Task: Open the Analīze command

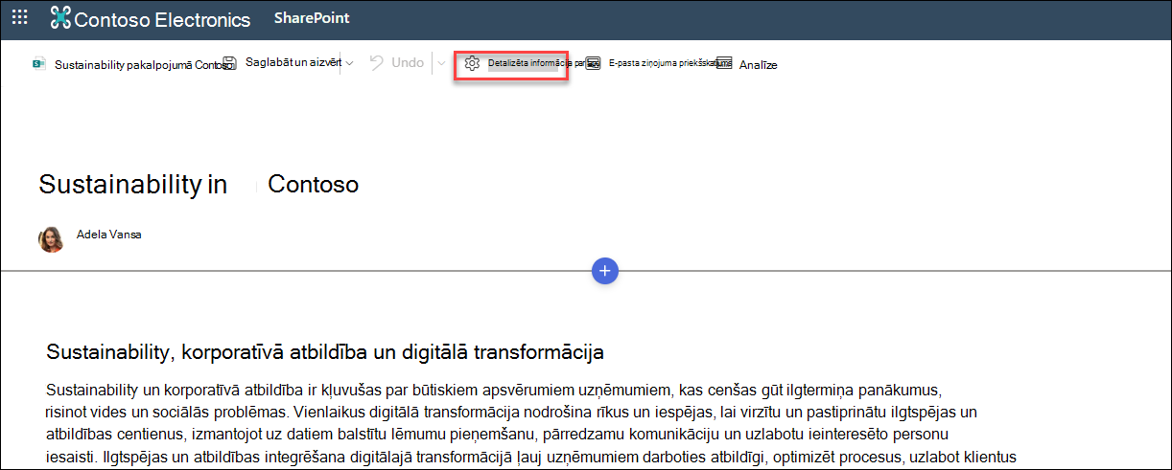Action: point(758,65)
